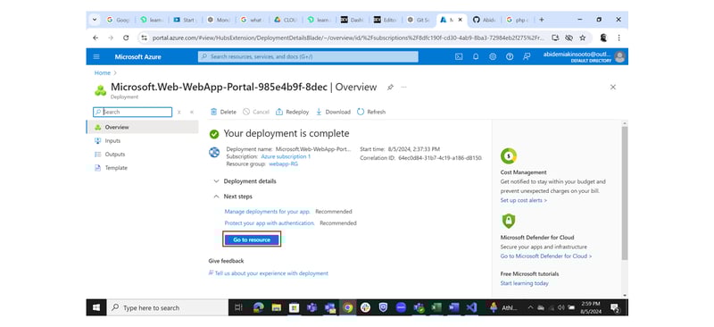Open Azure portal settings gear
714x327 pixels.
pyautogui.click(x=493, y=57)
